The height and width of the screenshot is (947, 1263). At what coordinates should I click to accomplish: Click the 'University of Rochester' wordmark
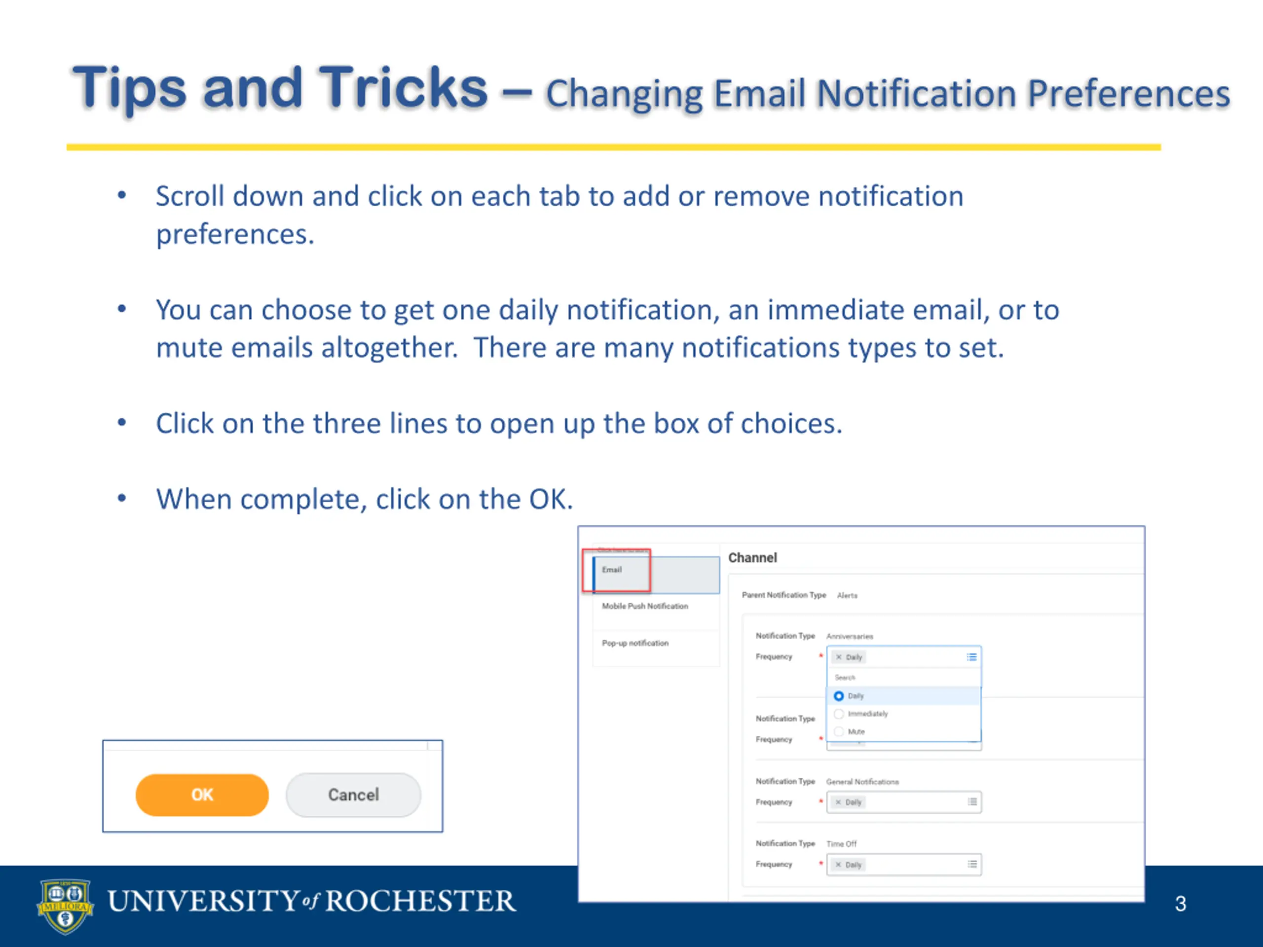coord(312,901)
